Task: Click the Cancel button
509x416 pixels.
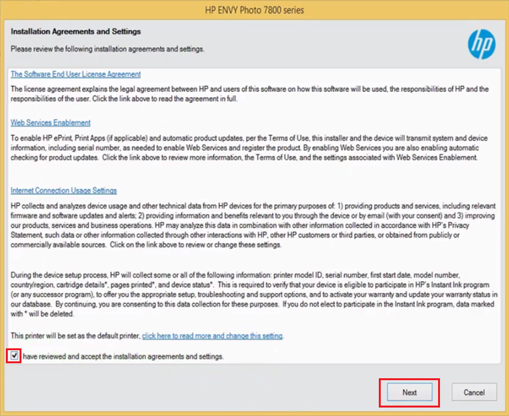Action: [x=474, y=393]
